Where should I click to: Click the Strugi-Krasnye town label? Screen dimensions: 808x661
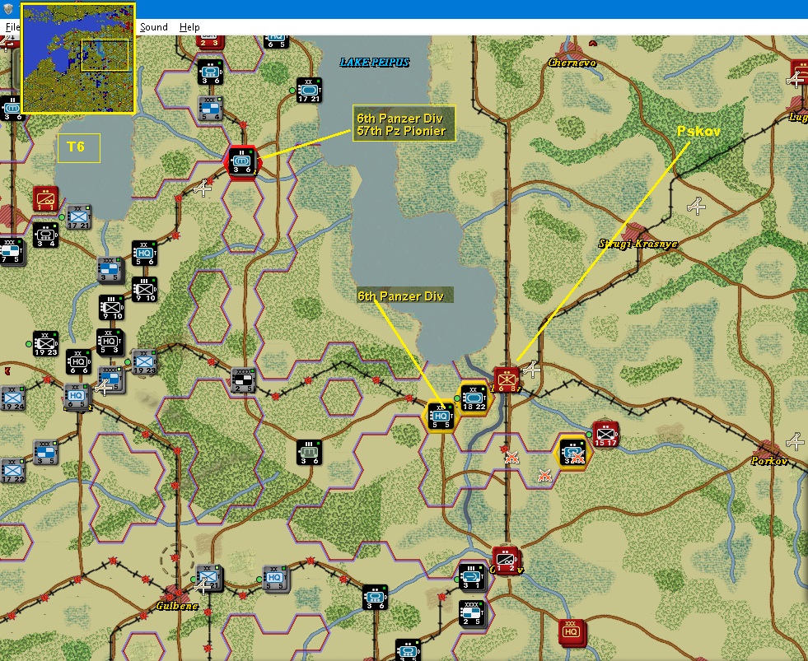pos(638,244)
